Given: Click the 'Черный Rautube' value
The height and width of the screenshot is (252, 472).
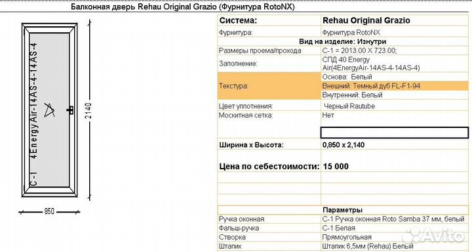Looking at the screenshot, I should tap(349, 106).
